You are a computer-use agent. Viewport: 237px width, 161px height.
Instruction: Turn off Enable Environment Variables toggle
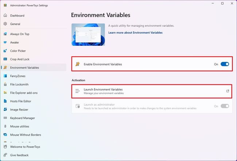pyautogui.click(x=225, y=64)
